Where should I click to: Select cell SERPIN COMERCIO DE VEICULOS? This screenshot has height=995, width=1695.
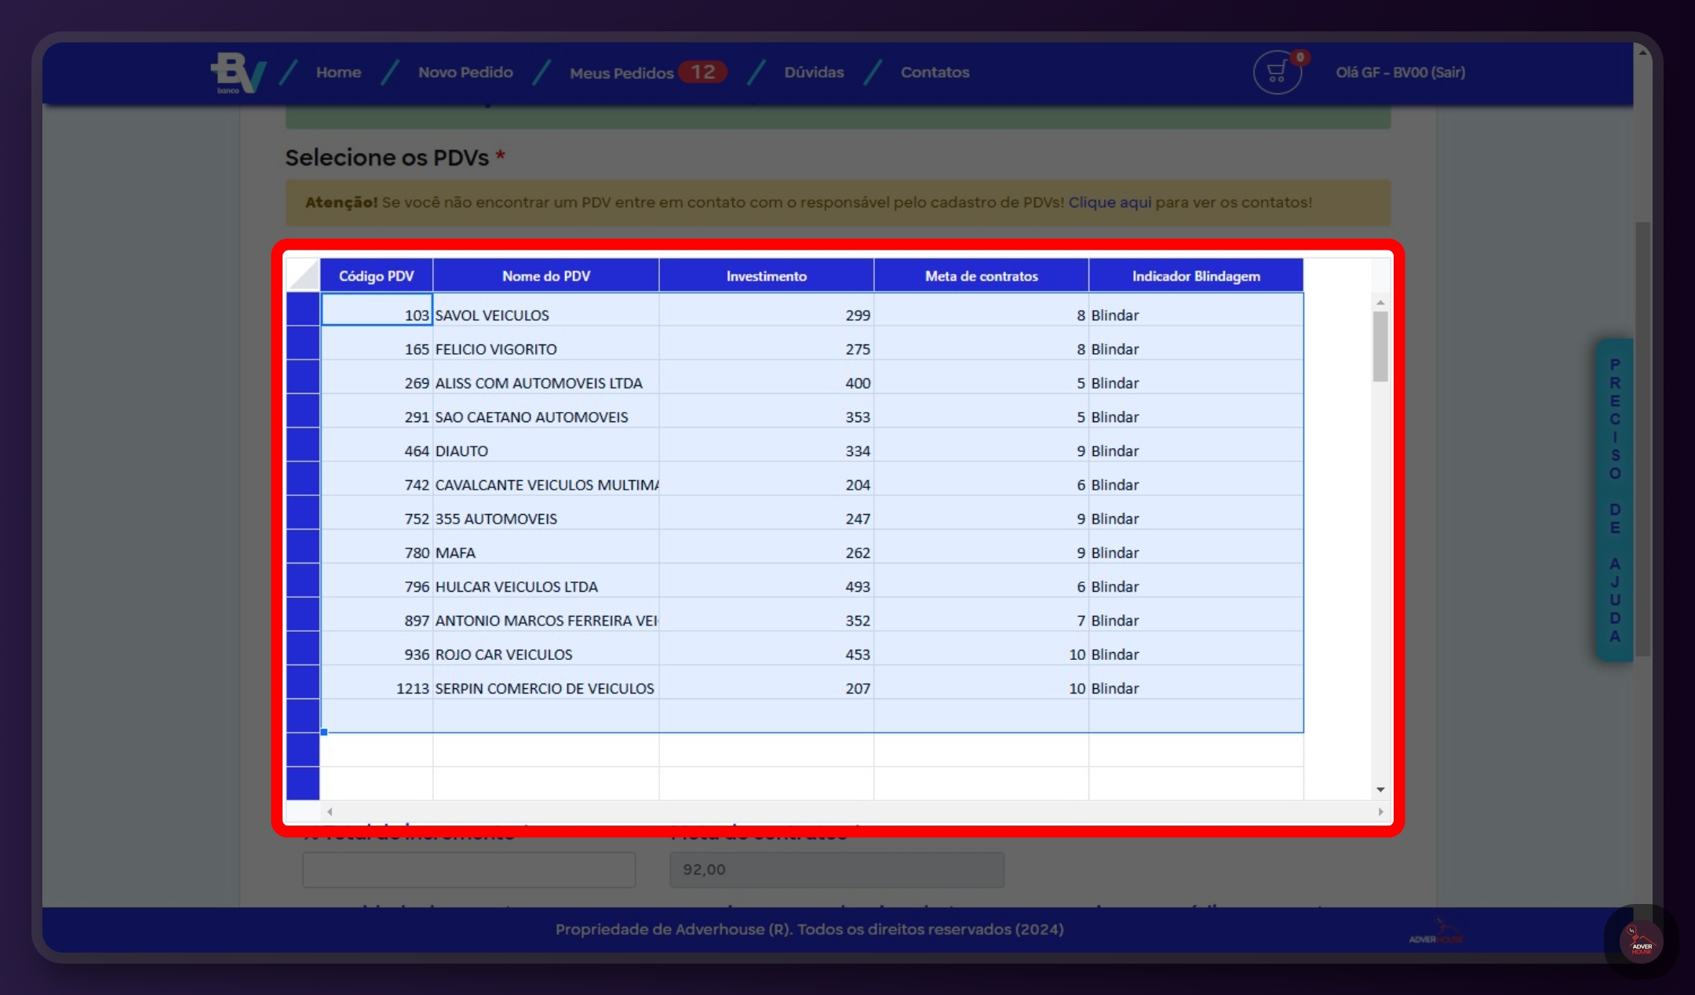coord(546,683)
